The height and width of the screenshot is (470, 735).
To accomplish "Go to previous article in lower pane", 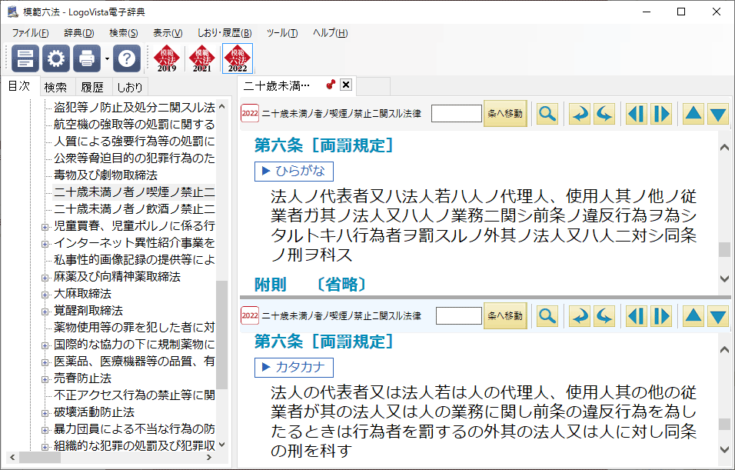I will [x=637, y=316].
